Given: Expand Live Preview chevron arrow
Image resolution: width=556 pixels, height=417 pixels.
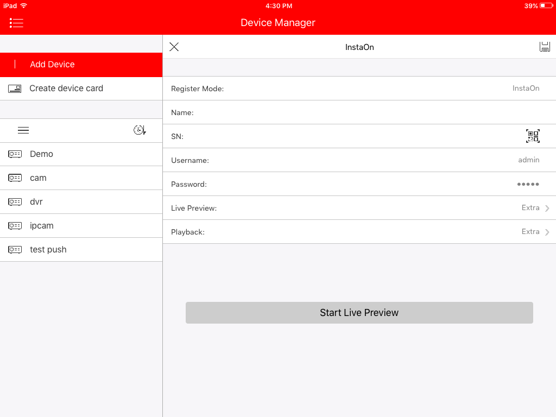Looking at the screenshot, I should [x=547, y=208].
